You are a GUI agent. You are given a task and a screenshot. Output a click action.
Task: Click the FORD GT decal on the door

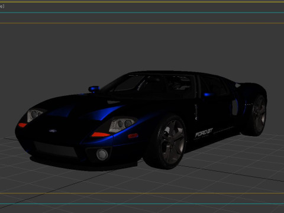[x=204, y=133]
